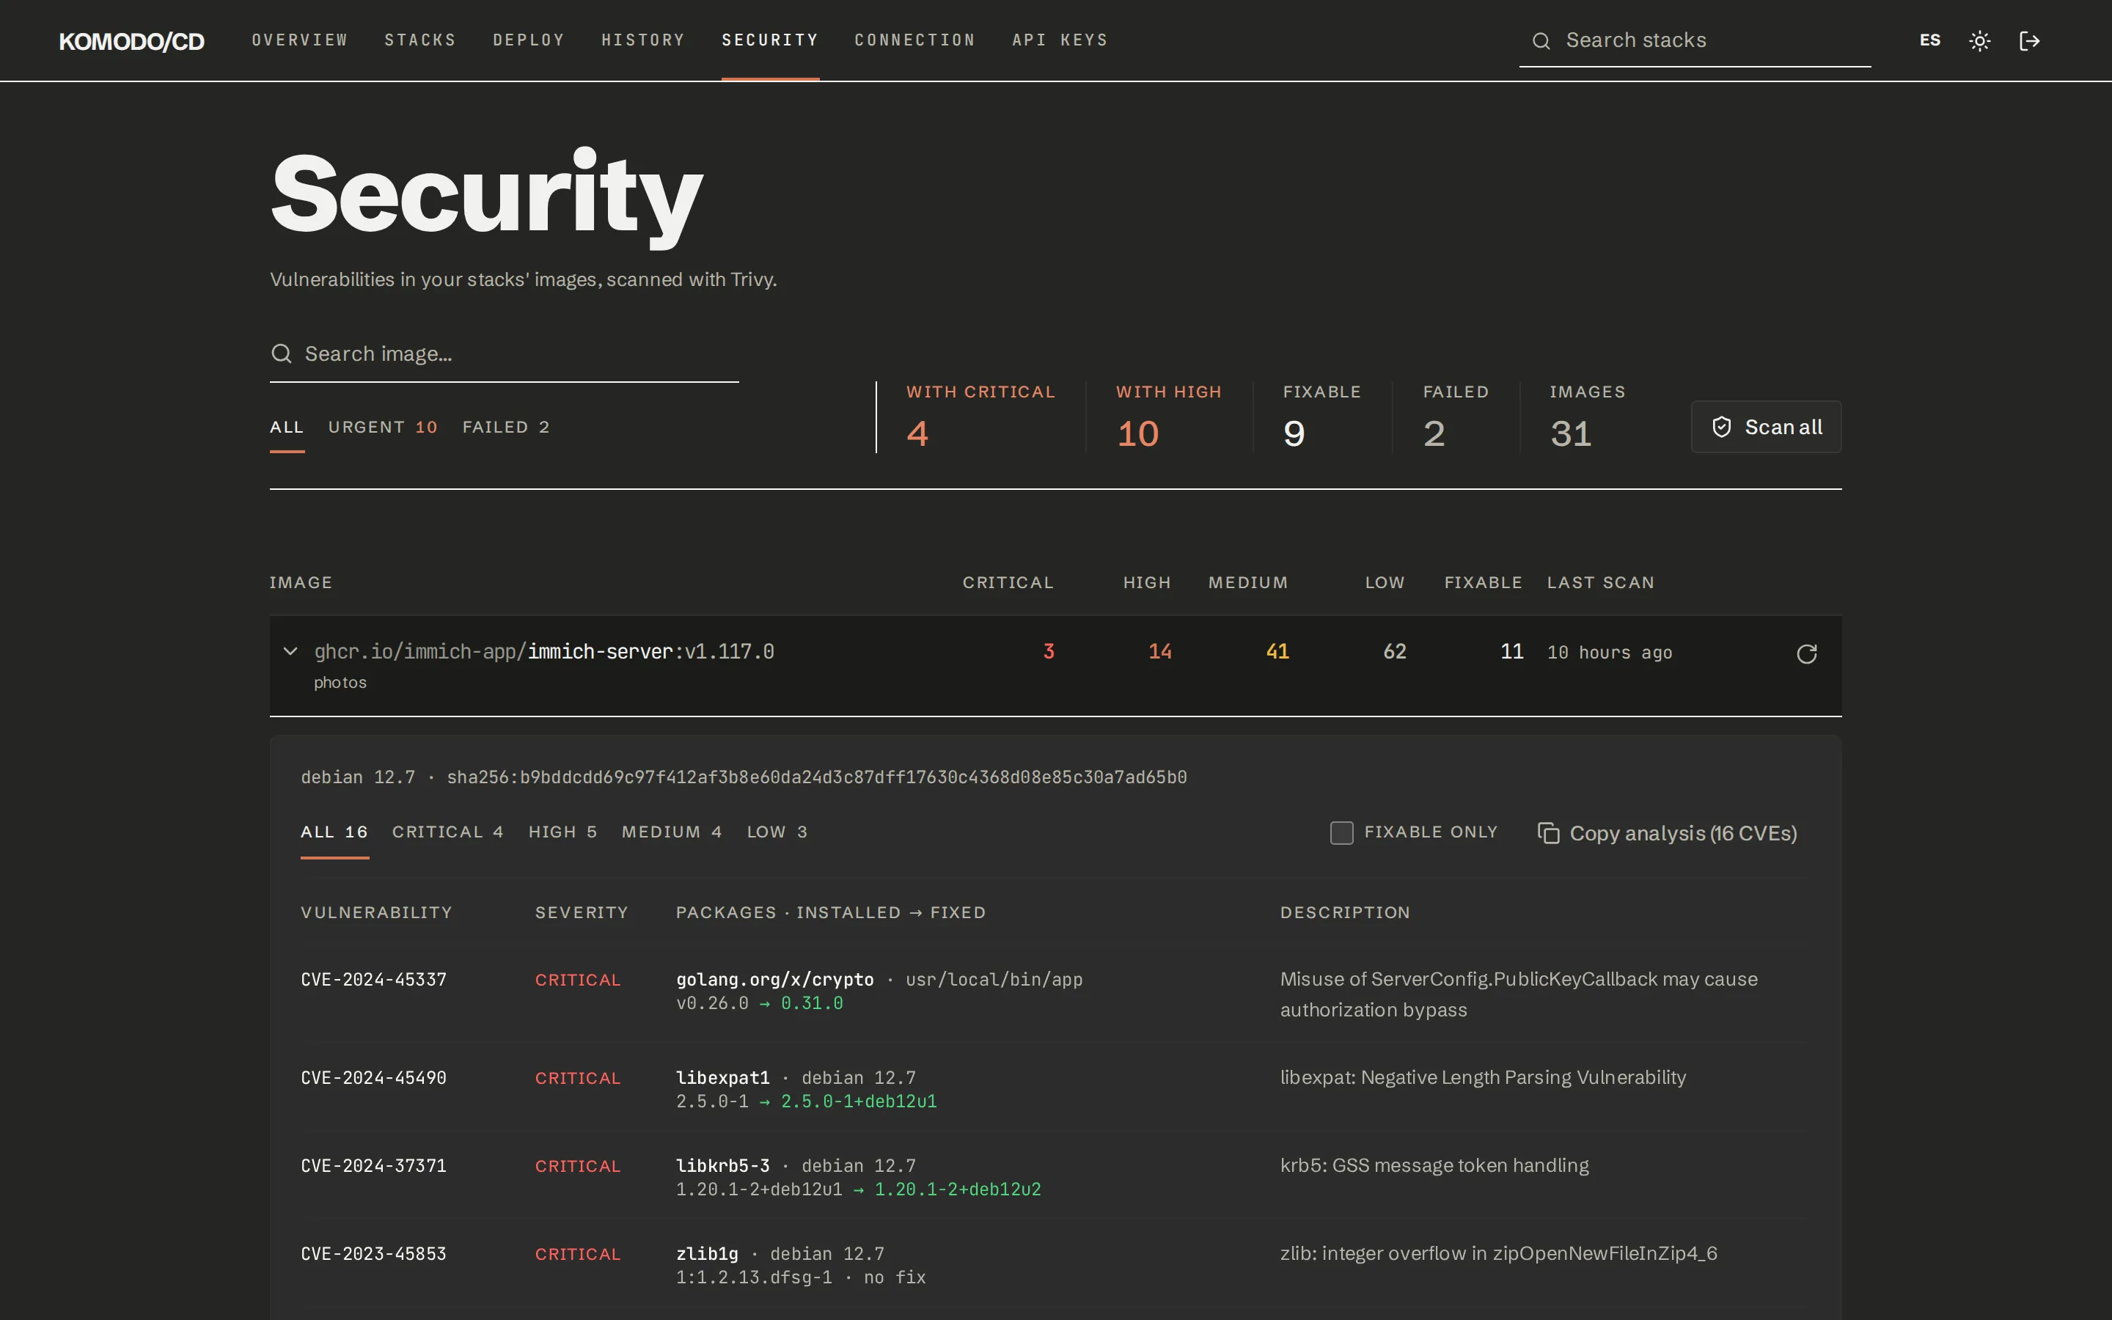2112x1320 pixels.
Task: Click CVE-2024-45490 vulnerability ID
Action: tap(373, 1078)
